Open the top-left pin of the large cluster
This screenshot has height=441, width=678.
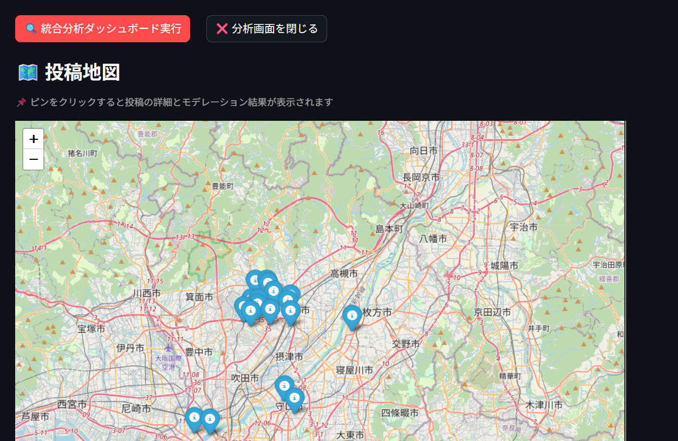(x=255, y=280)
